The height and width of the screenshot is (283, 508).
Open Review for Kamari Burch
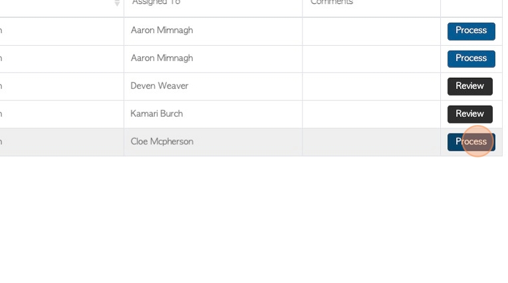pyautogui.click(x=470, y=114)
